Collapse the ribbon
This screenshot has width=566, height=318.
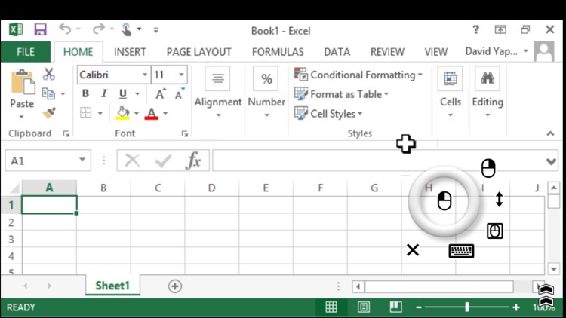[550, 134]
